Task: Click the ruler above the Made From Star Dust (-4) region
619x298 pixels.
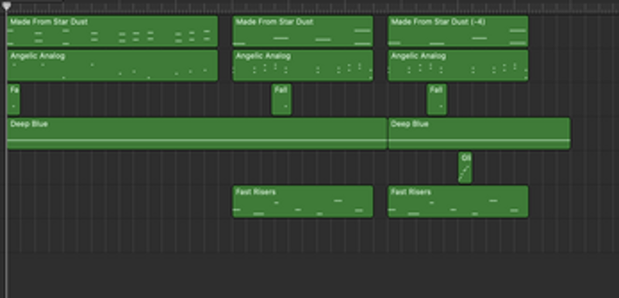Action: click(458, 7)
